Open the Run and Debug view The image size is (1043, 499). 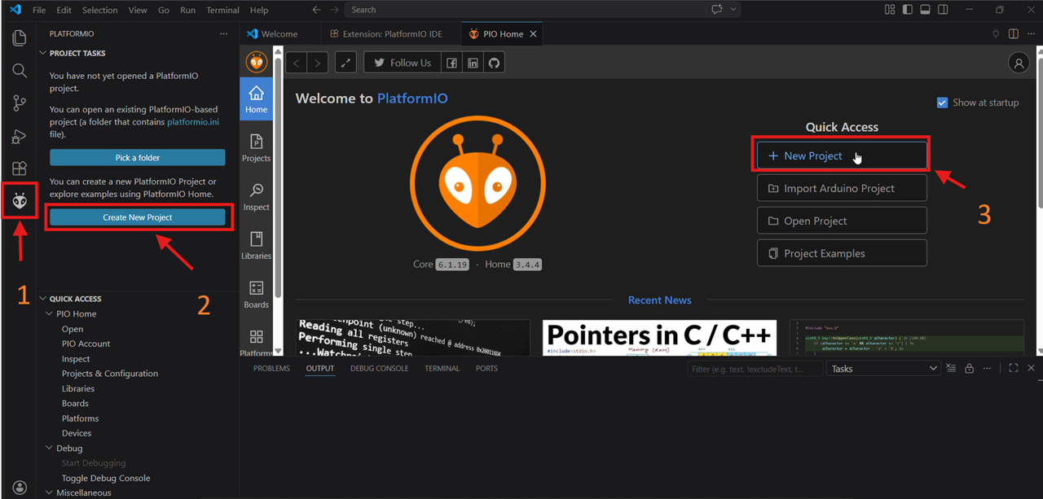(x=20, y=136)
